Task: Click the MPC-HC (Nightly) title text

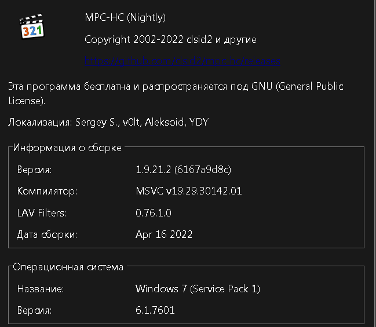Action: [125, 17]
